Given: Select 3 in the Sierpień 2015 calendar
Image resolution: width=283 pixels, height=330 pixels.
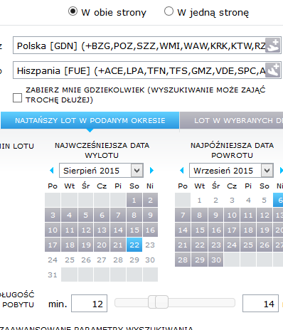Looking at the screenshot, I should coord(53,215).
